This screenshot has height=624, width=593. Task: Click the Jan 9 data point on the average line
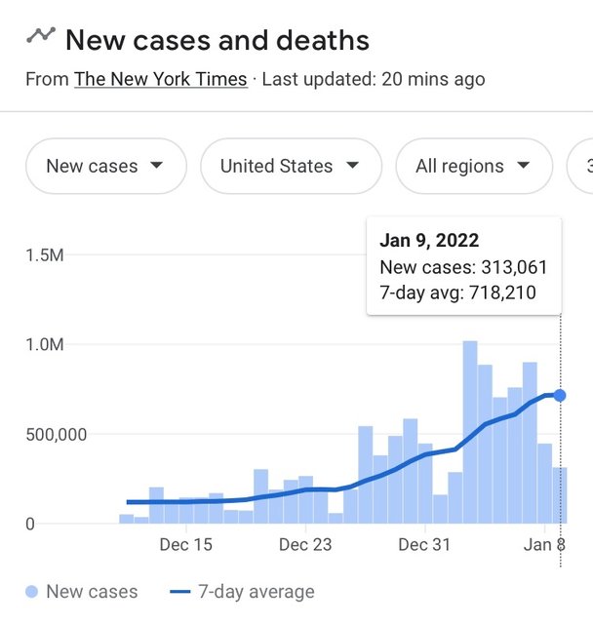[x=560, y=395]
